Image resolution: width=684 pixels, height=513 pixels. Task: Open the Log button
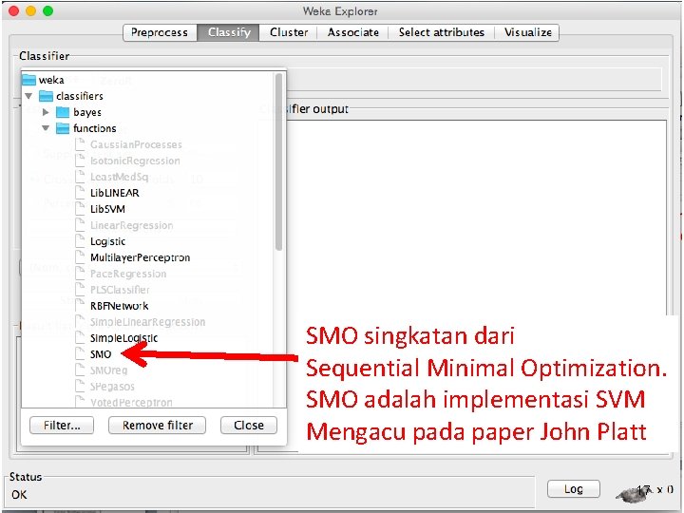573,489
